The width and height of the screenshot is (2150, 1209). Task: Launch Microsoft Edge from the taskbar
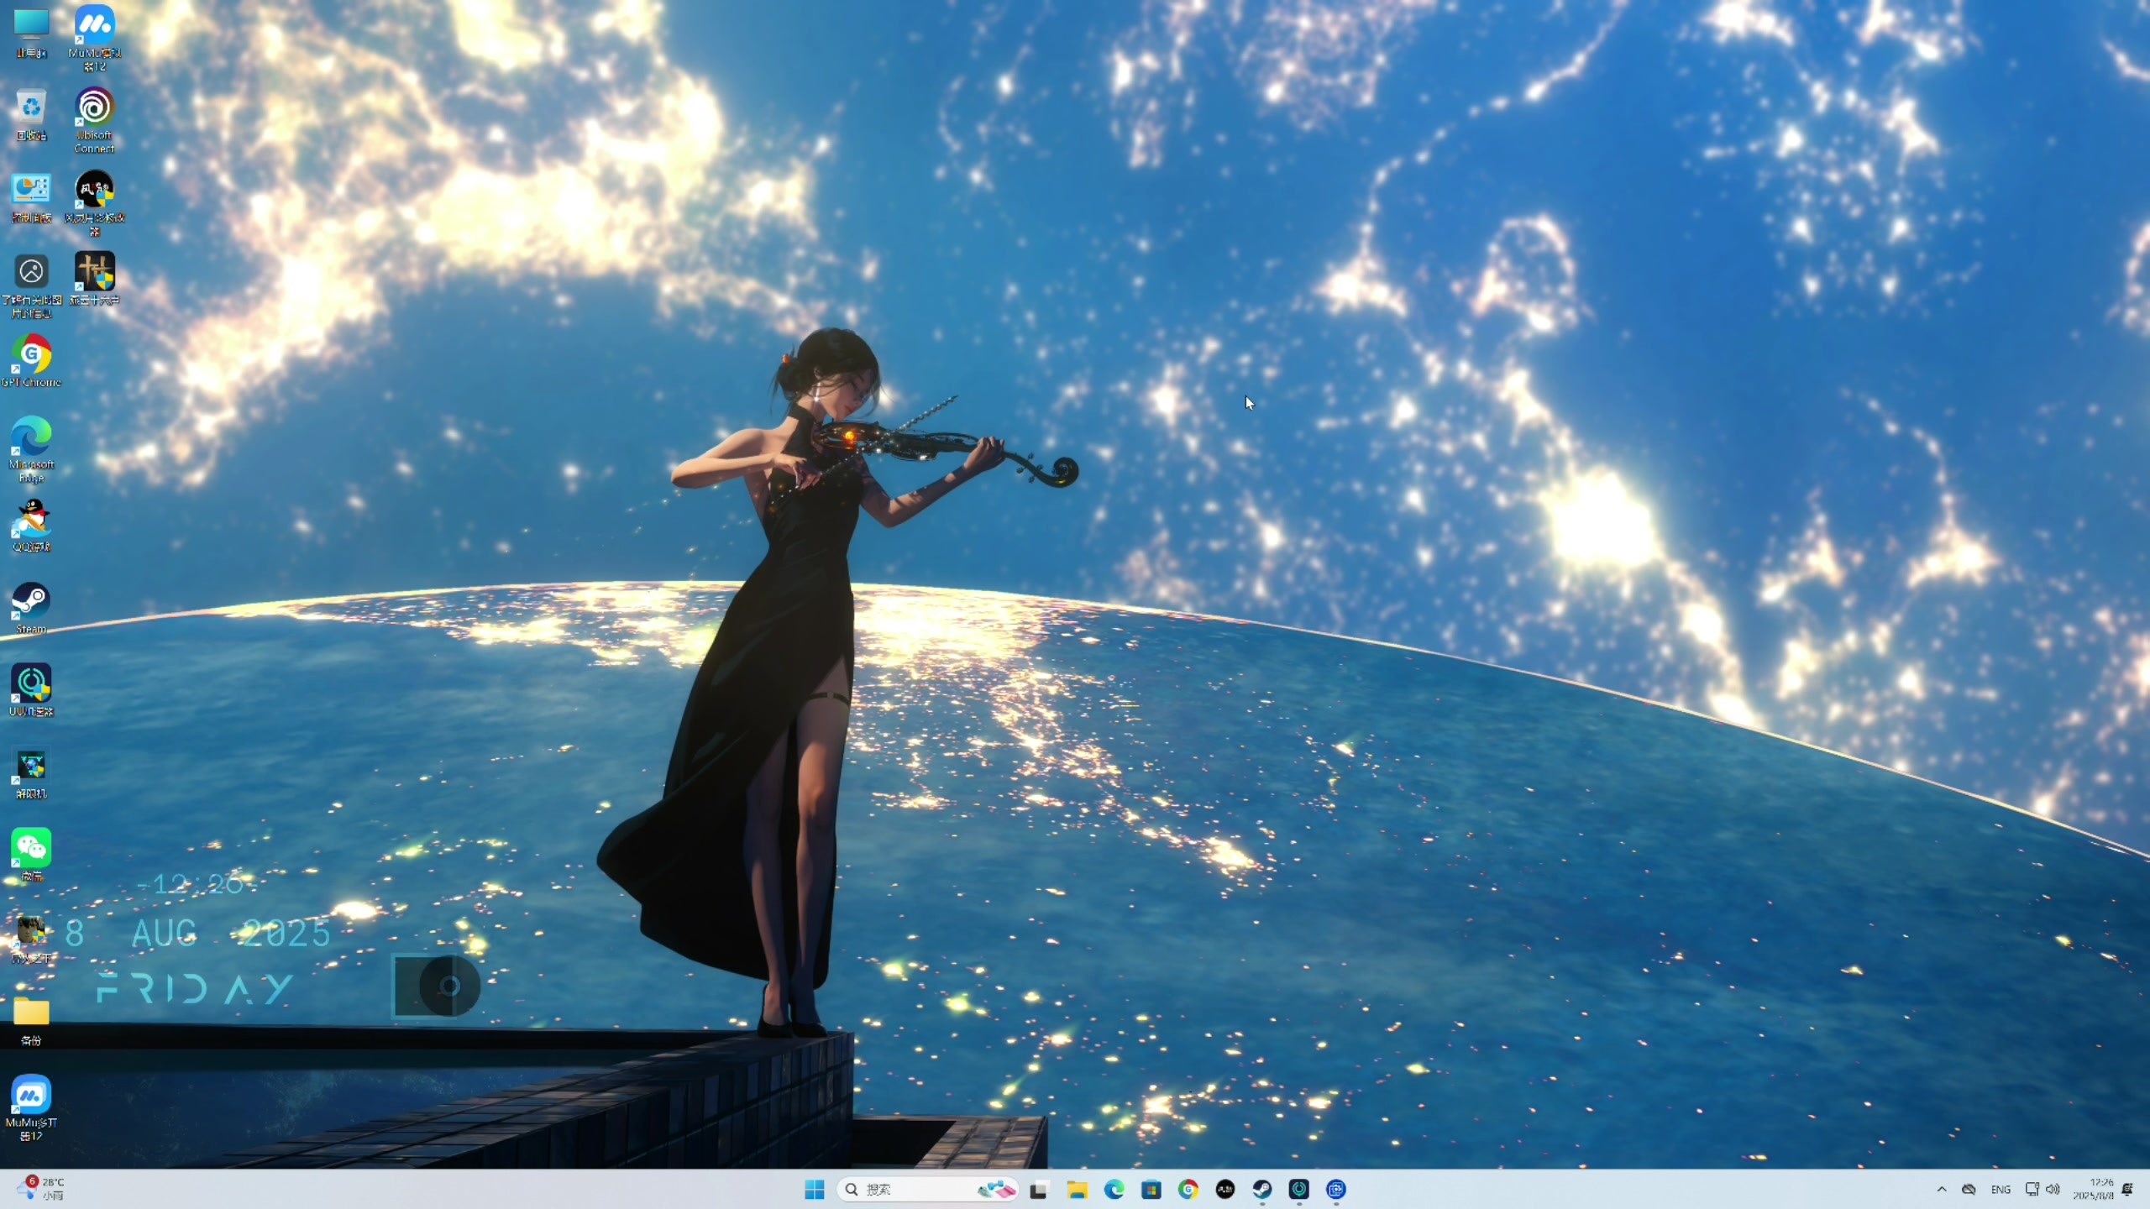pyautogui.click(x=1114, y=1190)
